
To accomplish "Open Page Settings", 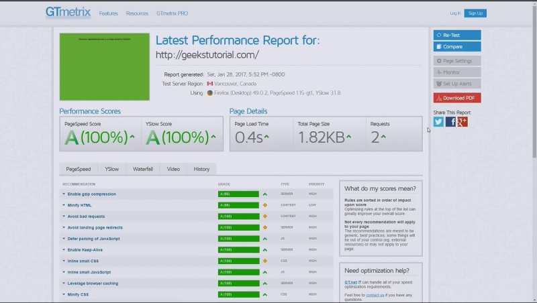I will [x=457, y=61].
